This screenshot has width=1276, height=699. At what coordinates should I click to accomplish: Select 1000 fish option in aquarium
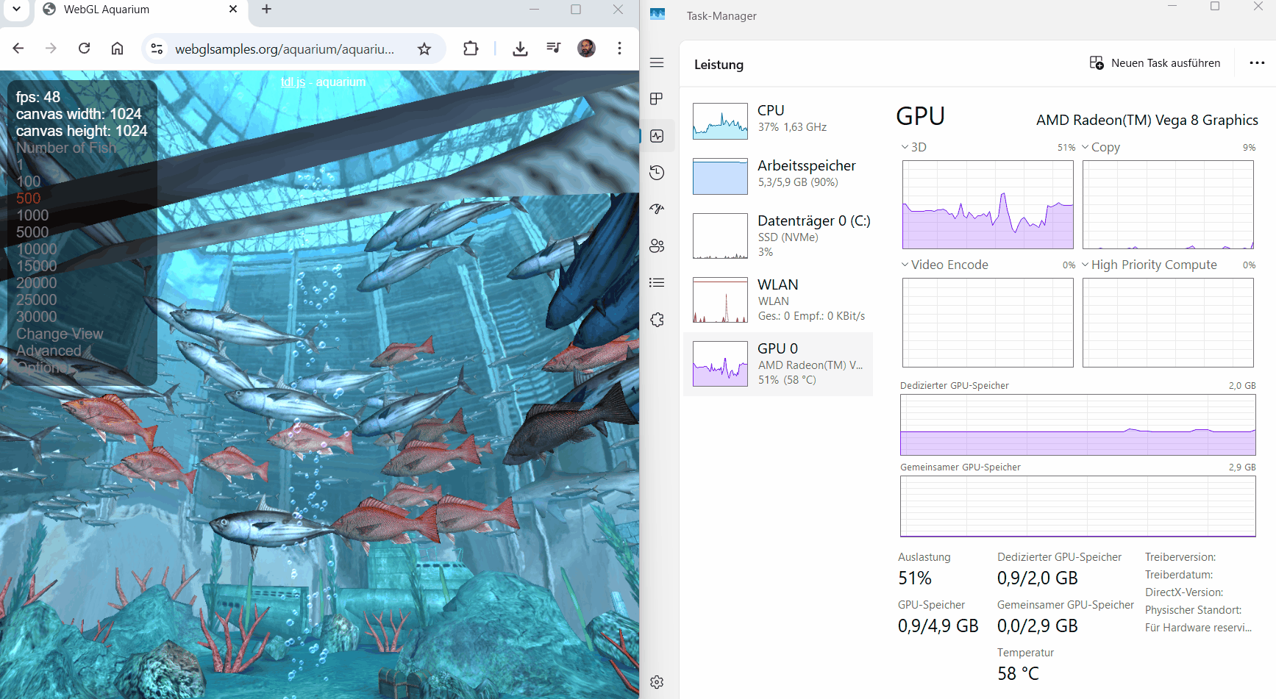coord(32,215)
